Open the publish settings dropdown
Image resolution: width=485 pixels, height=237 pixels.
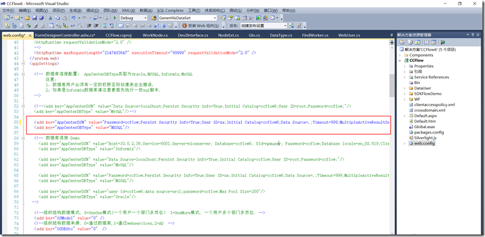285,25
